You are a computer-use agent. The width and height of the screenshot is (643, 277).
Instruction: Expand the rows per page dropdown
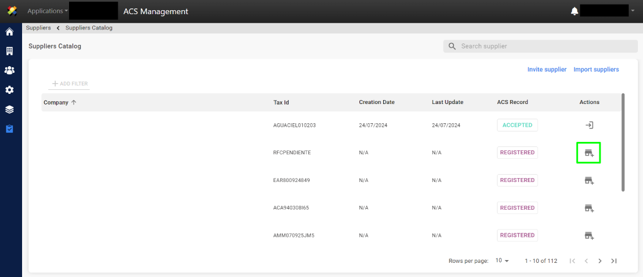pos(502,261)
